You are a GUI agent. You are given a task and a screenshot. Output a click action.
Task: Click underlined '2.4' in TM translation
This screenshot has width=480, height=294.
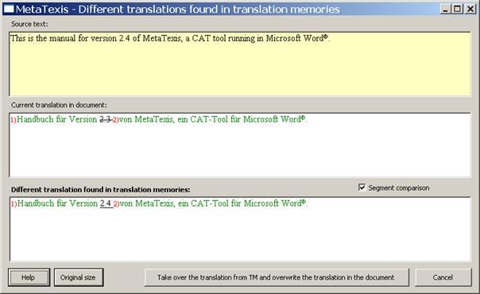pyautogui.click(x=106, y=203)
